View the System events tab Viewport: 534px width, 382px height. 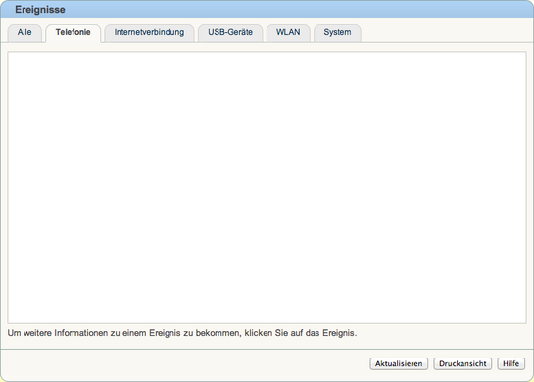[x=337, y=33]
